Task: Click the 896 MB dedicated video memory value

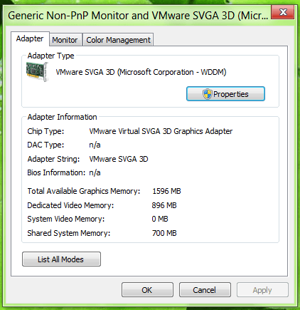Action: [164, 205]
